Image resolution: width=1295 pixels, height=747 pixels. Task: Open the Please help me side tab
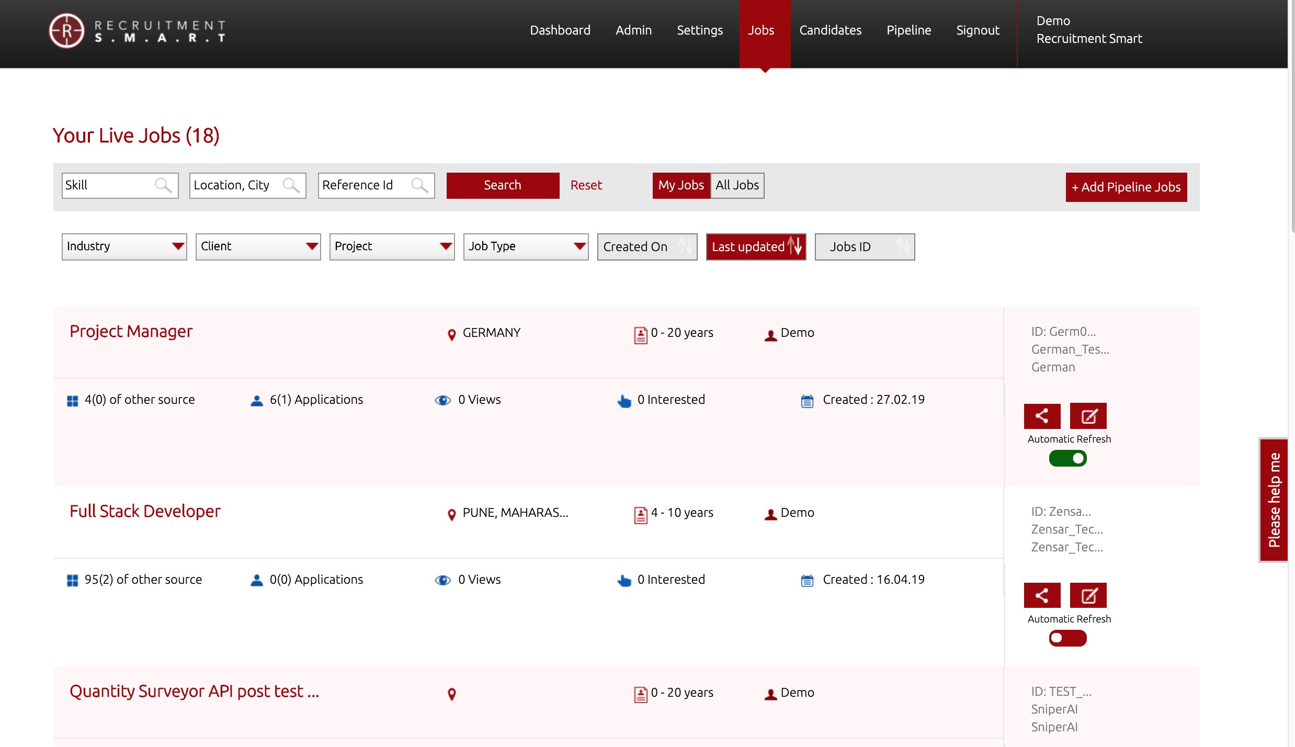pos(1274,500)
